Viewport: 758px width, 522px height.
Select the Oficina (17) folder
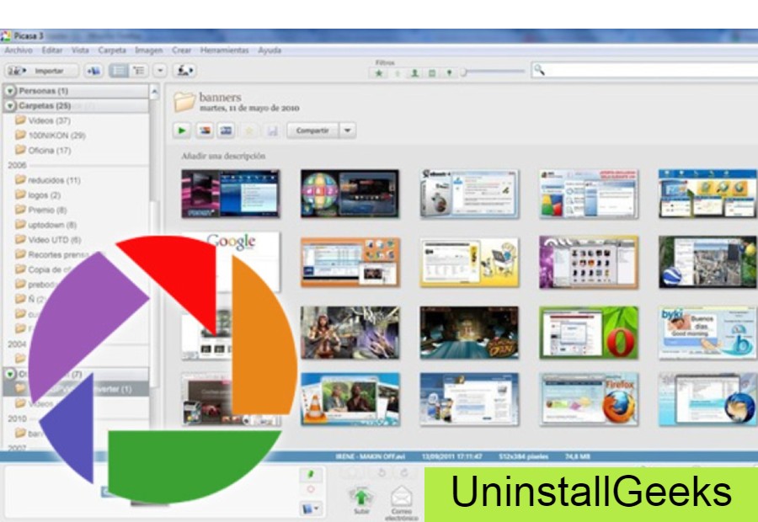click(43, 151)
